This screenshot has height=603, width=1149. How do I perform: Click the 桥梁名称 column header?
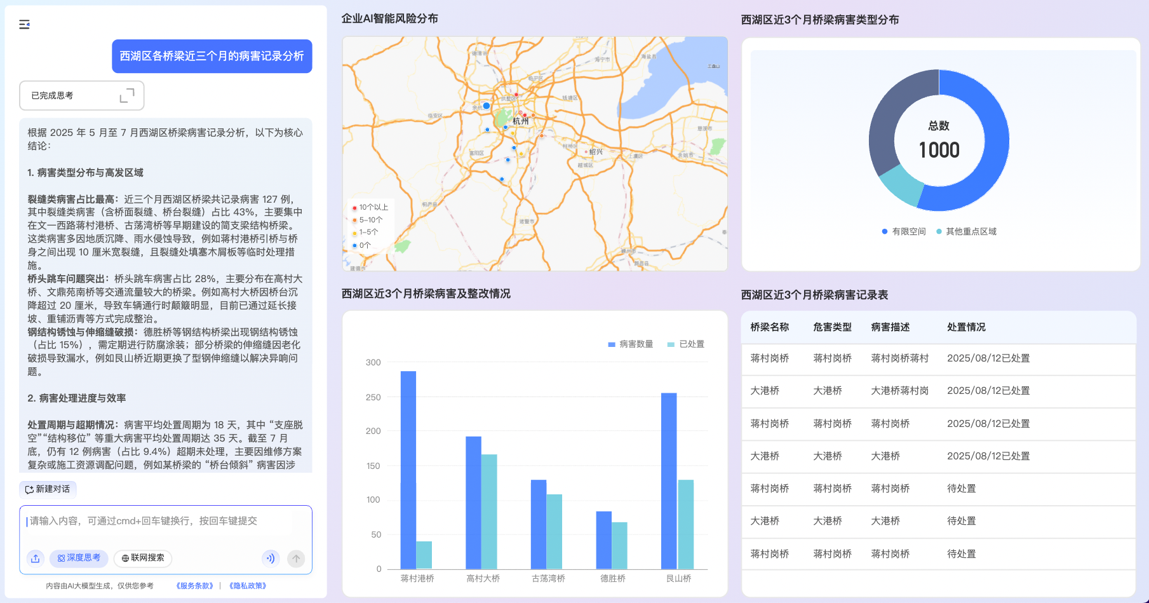(x=769, y=327)
